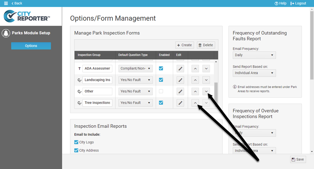Click the custom type icon of Landscaping row
Screen dimensions: 314x169
tap(79, 80)
